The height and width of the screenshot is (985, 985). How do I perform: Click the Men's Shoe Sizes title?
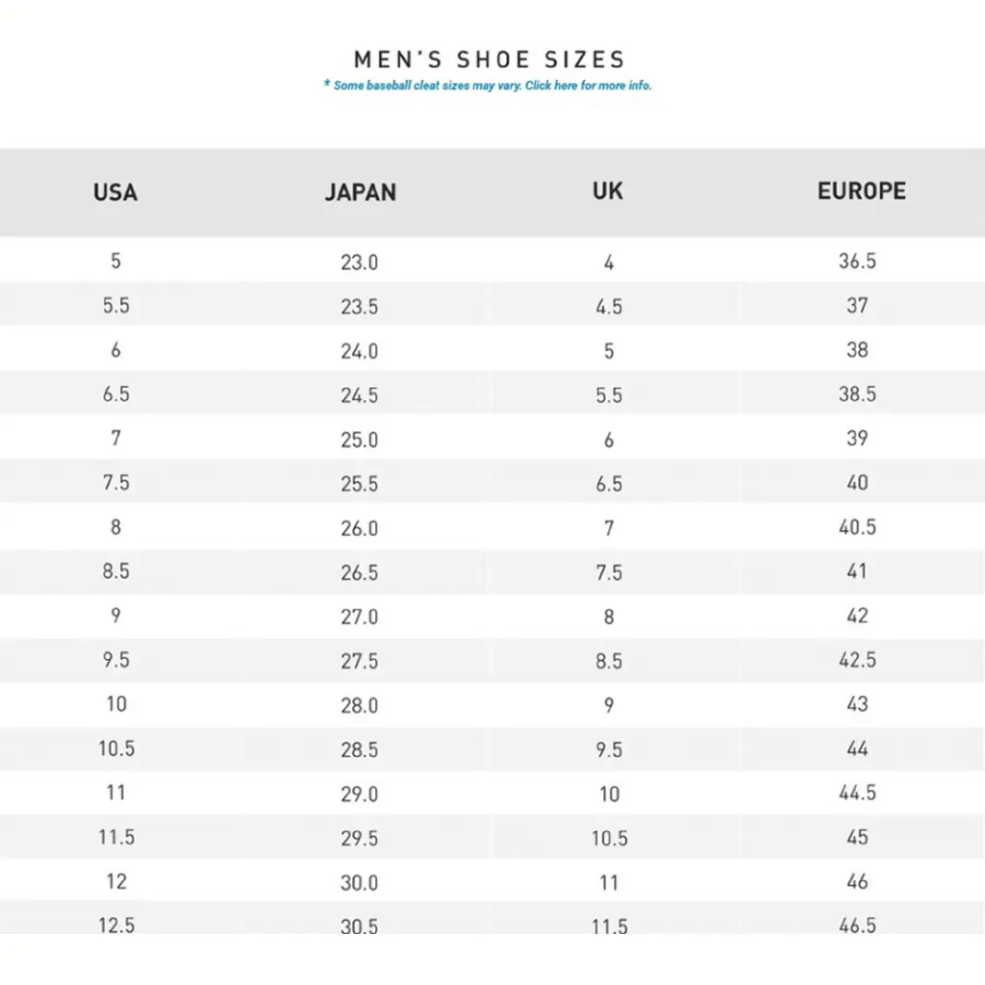click(x=490, y=60)
